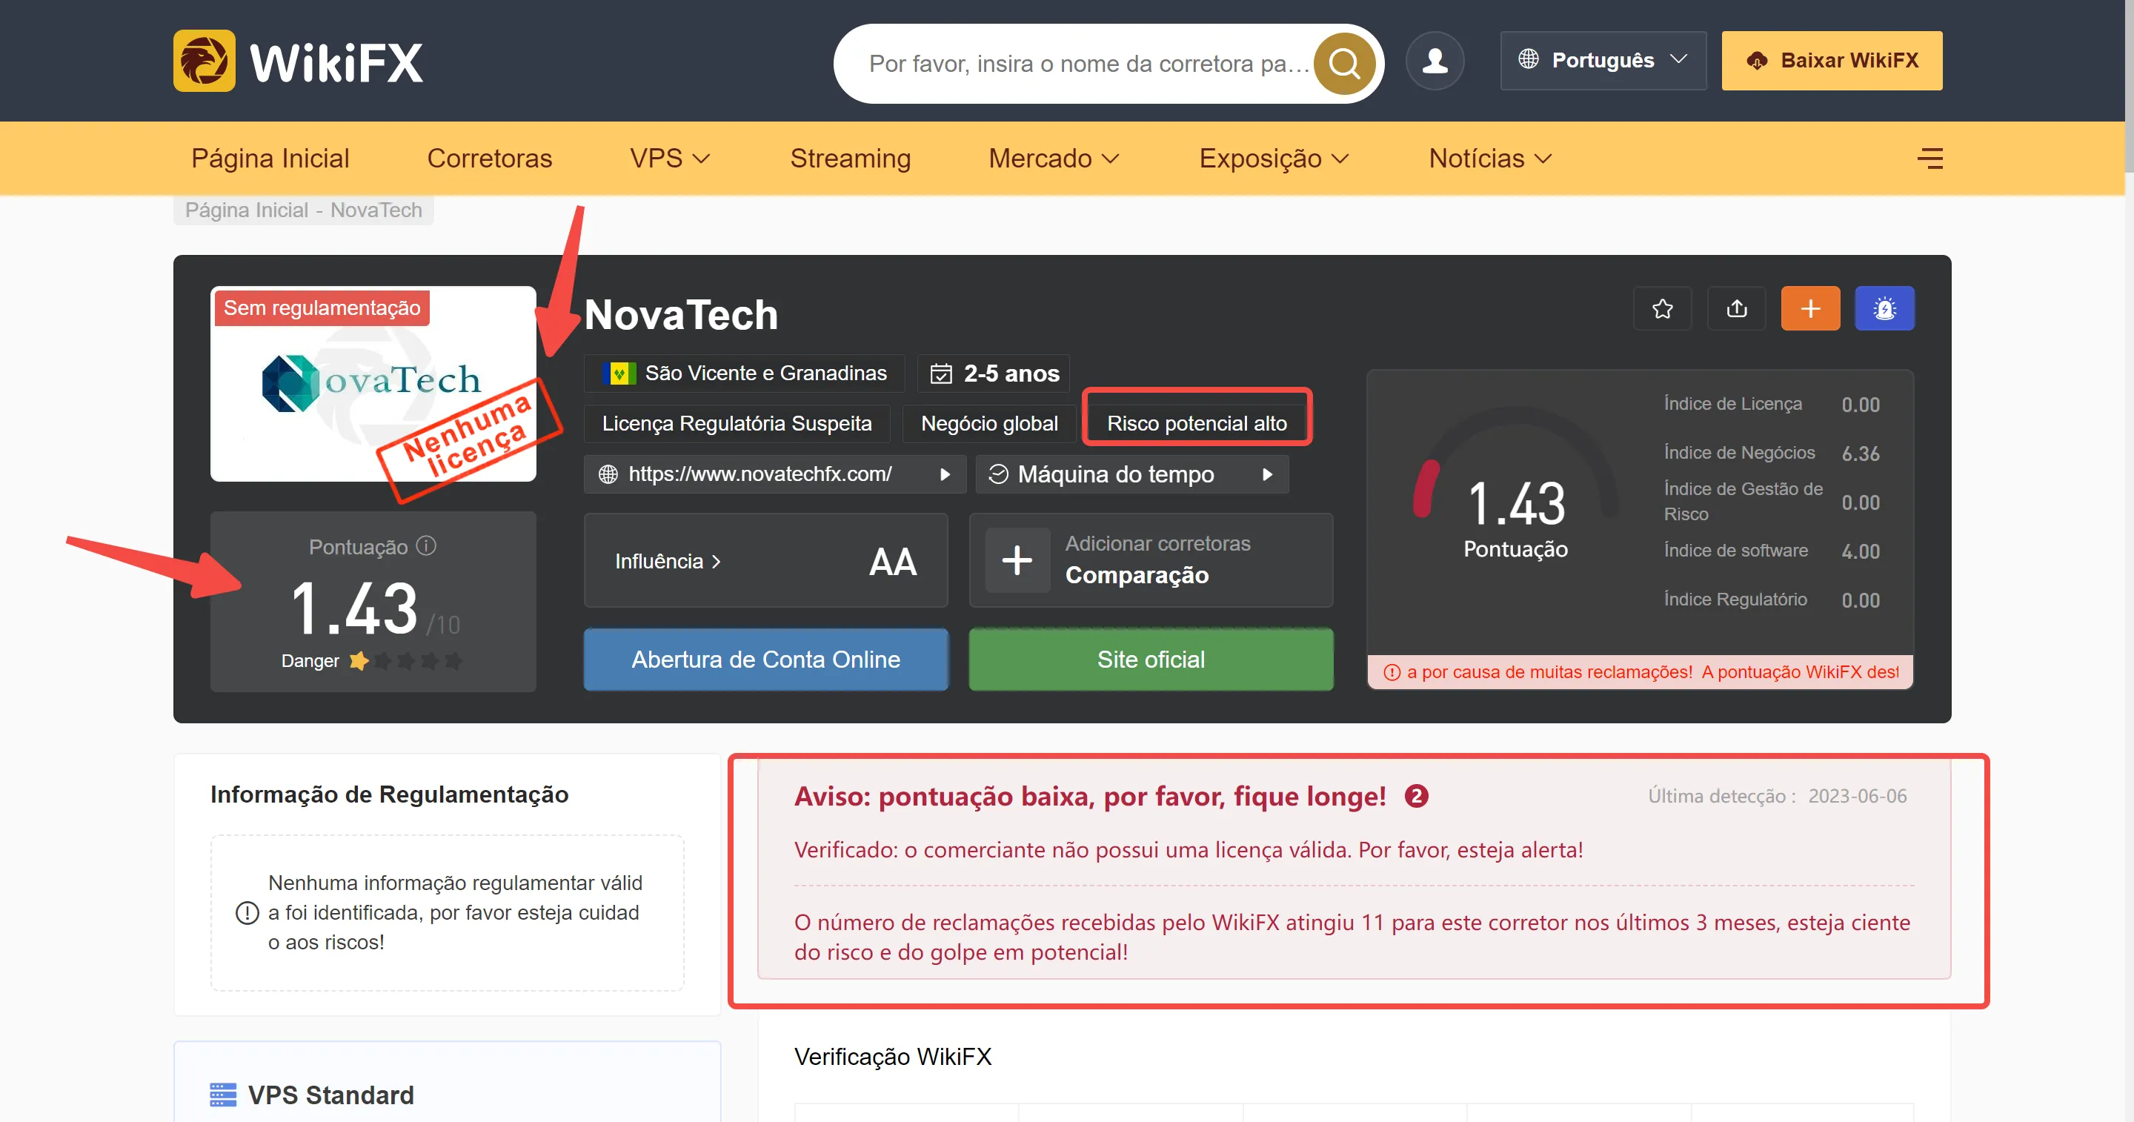Click the exclamation icon in Informação de Regulamentação

click(x=247, y=913)
